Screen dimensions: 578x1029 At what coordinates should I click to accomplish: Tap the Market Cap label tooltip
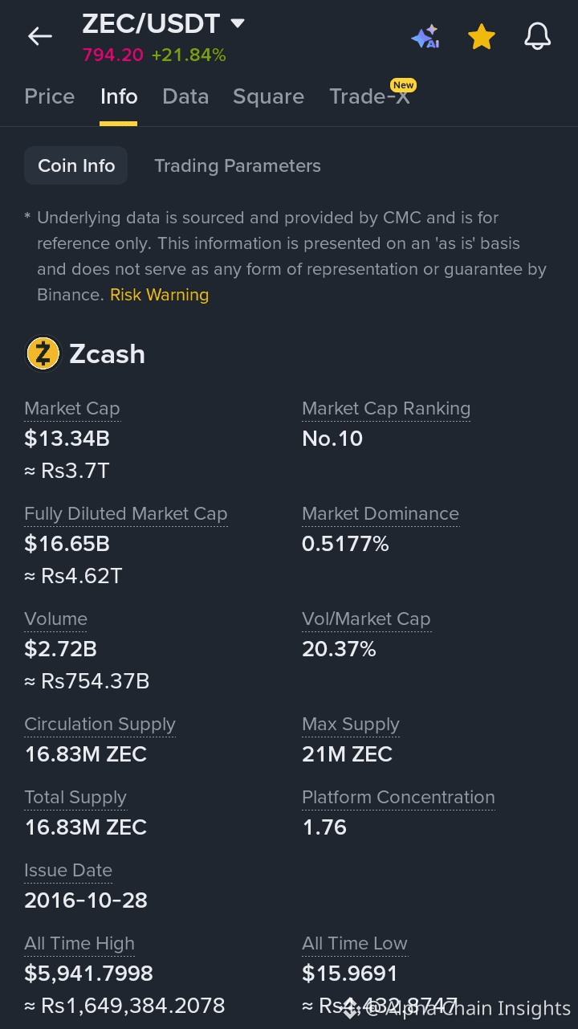[72, 408]
